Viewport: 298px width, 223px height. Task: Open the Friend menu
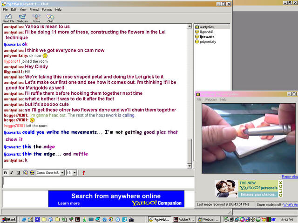(x=34, y=9)
